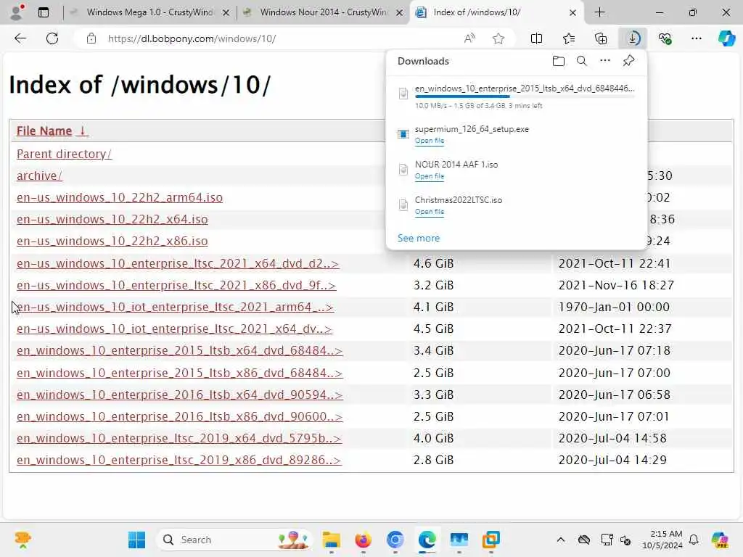Open Browser essentials heart icon
This screenshot has width=743, height=557.
pyautogui.click(x=665, y=38)
